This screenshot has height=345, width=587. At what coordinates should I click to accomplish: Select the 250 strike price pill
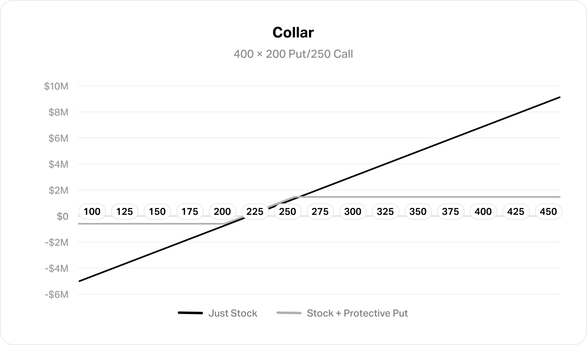click(287, 212)
